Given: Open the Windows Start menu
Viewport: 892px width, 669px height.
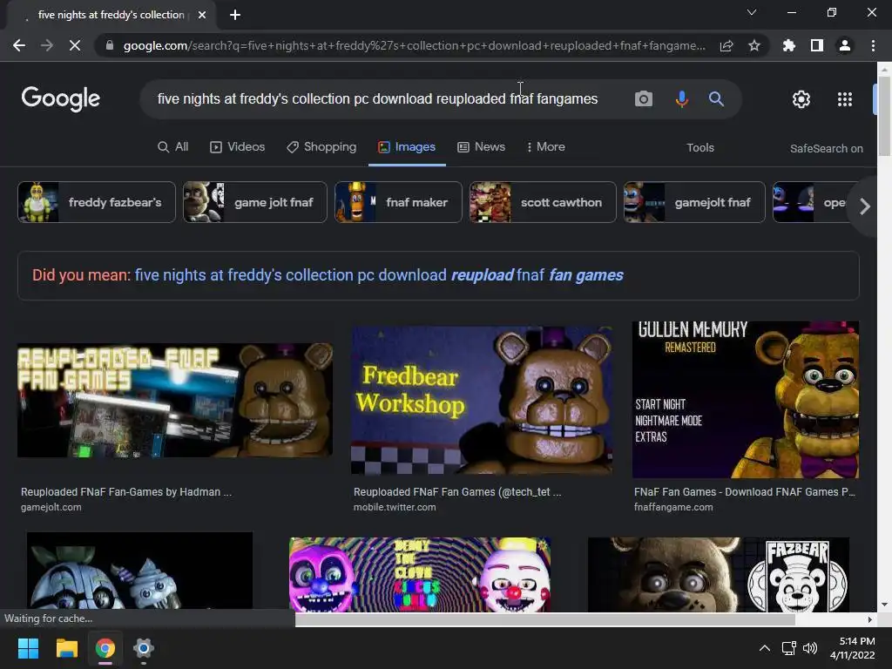Looking at the screenshot, I should 28,648.
